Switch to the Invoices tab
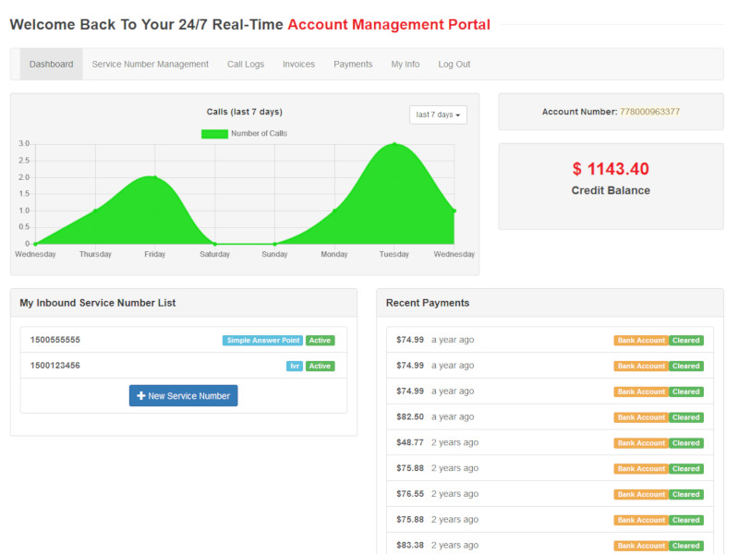This screenshot has width=739, height=554. [298, 65]
